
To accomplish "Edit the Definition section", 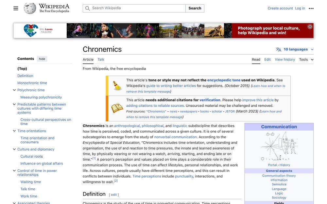I will 114,195.
